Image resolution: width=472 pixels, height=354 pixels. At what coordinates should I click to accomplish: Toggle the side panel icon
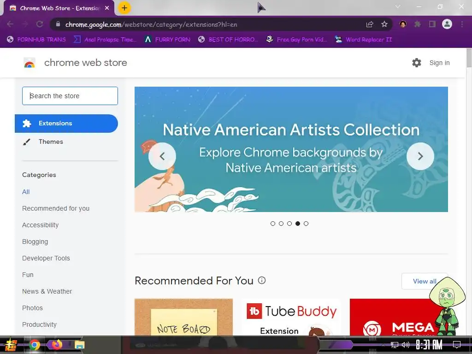point(432,24)
